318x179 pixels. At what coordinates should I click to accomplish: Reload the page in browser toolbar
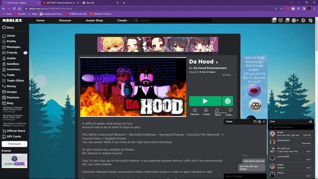14,9
